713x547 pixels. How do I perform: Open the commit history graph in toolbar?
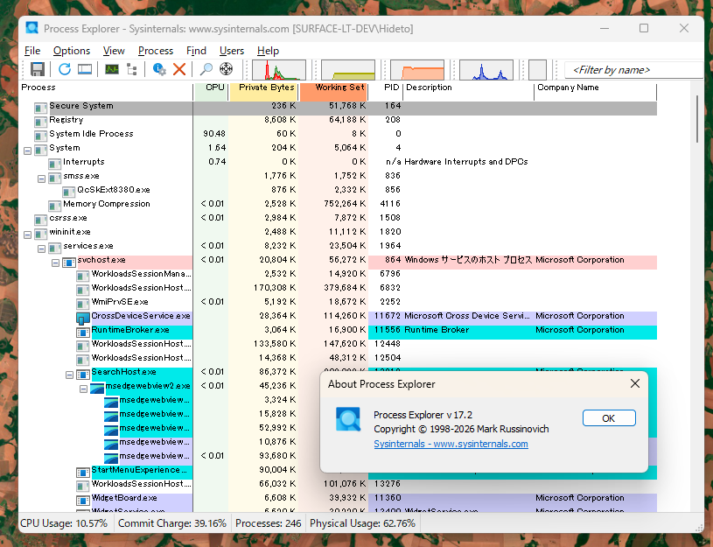tap(348, 70)
